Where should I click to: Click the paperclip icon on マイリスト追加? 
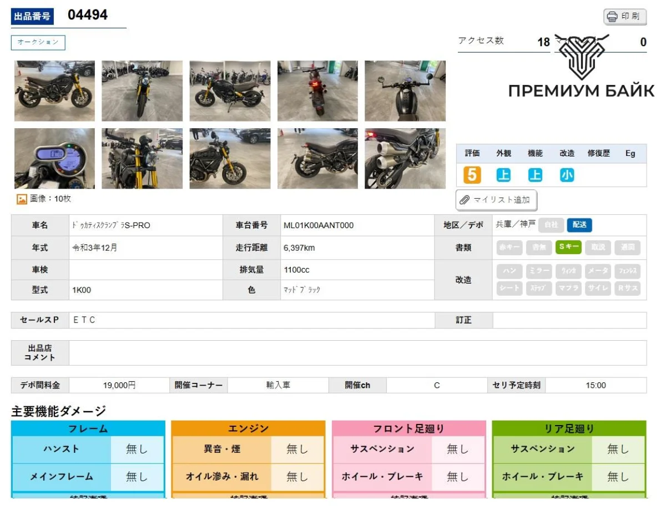tap(465, 200)
